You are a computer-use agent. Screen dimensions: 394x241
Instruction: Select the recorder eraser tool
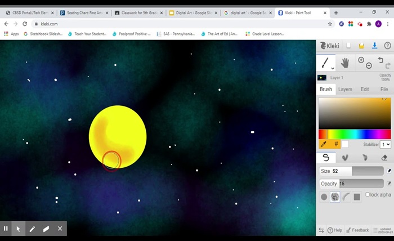[x=46, y=229]
